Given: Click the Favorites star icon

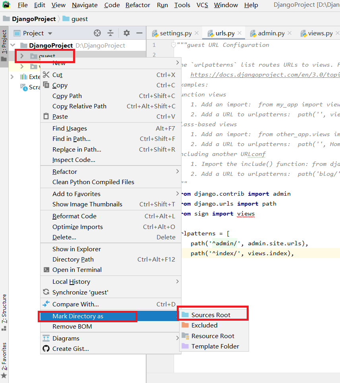Looking at the screenshot, I should click(x=4, y=376).
